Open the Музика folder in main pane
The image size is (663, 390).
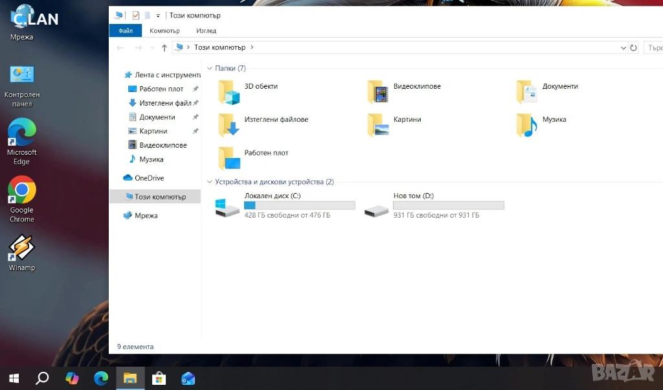tap(527, 125)
